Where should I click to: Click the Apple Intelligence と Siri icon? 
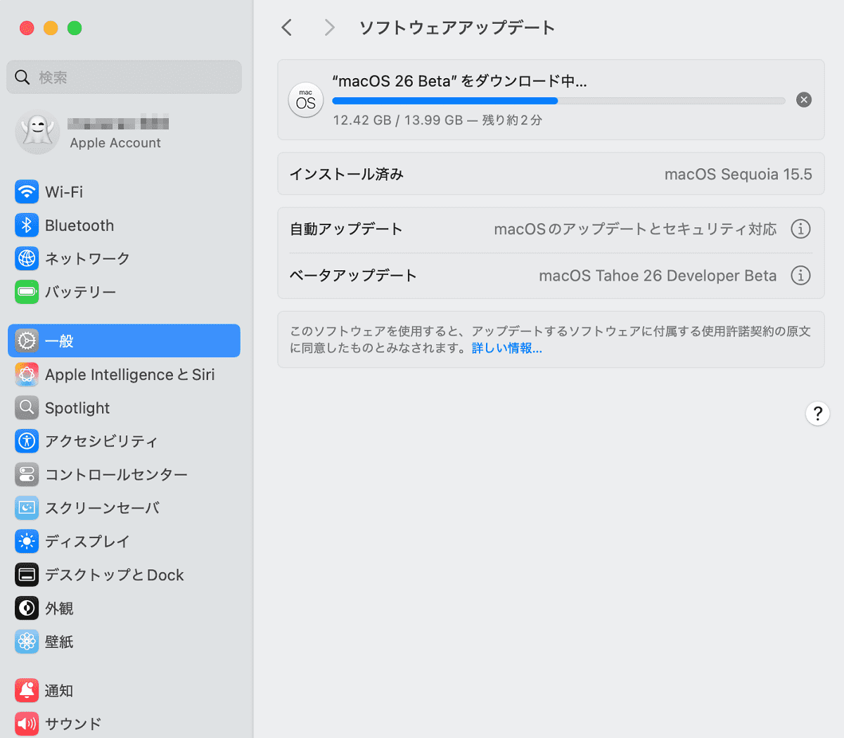27,374
